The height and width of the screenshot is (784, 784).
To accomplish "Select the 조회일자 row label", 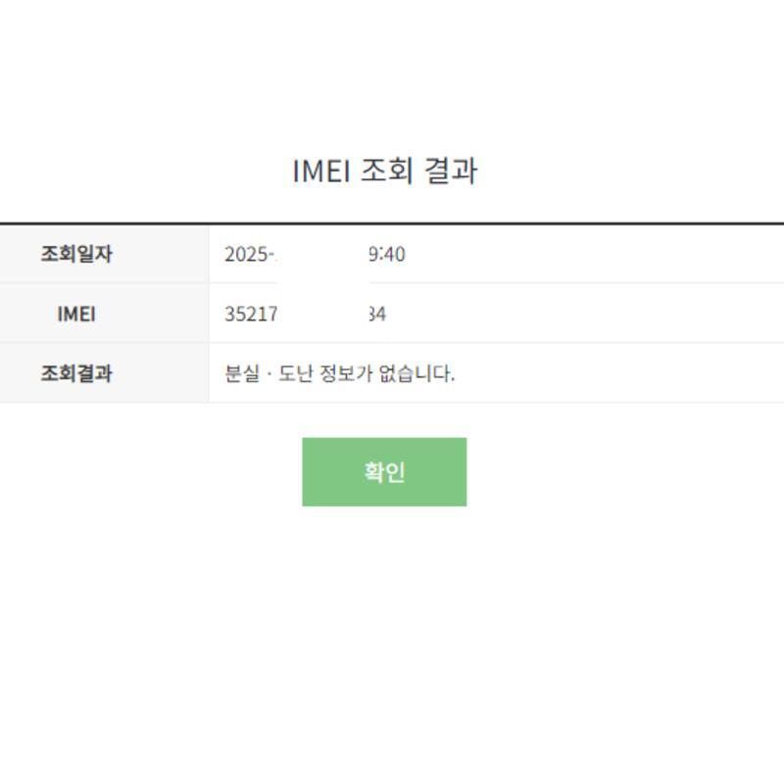I will tap(76, 254).
